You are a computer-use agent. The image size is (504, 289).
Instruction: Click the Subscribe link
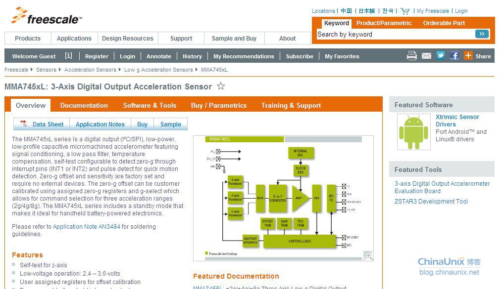[300, 56]
